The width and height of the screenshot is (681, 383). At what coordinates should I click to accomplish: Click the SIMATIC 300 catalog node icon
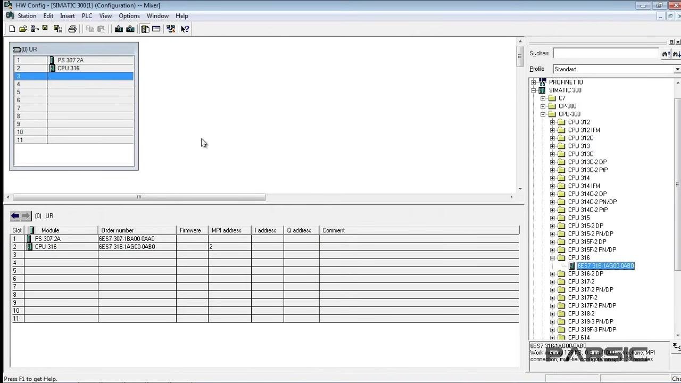point(542,90)
